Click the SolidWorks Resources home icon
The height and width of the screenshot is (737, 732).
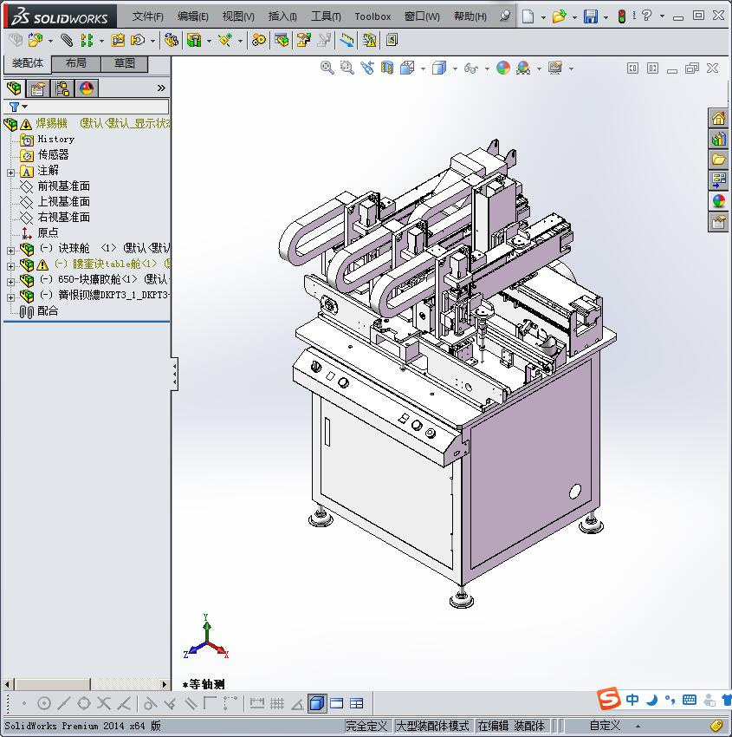pos(717,117)
